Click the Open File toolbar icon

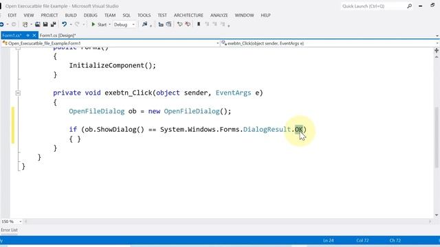(x=37, y=25)
